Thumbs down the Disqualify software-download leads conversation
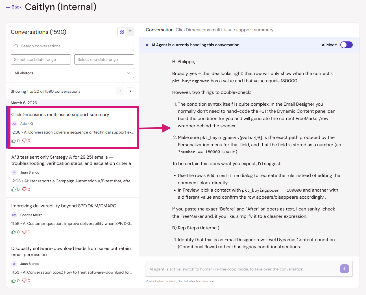The width and height of the screenshot is (366, 295). pos(24,281)
